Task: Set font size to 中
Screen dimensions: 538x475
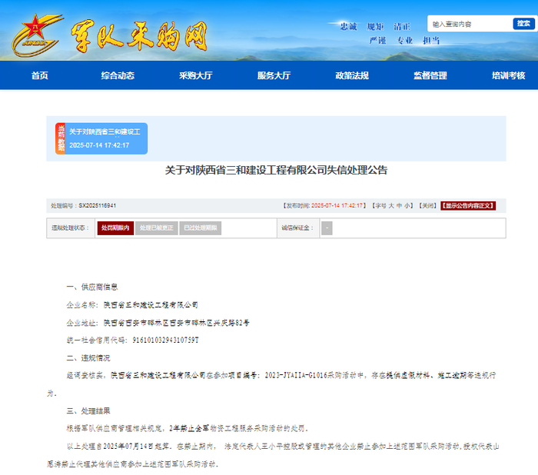Action: pyautogui.click(x=399, y=205)
